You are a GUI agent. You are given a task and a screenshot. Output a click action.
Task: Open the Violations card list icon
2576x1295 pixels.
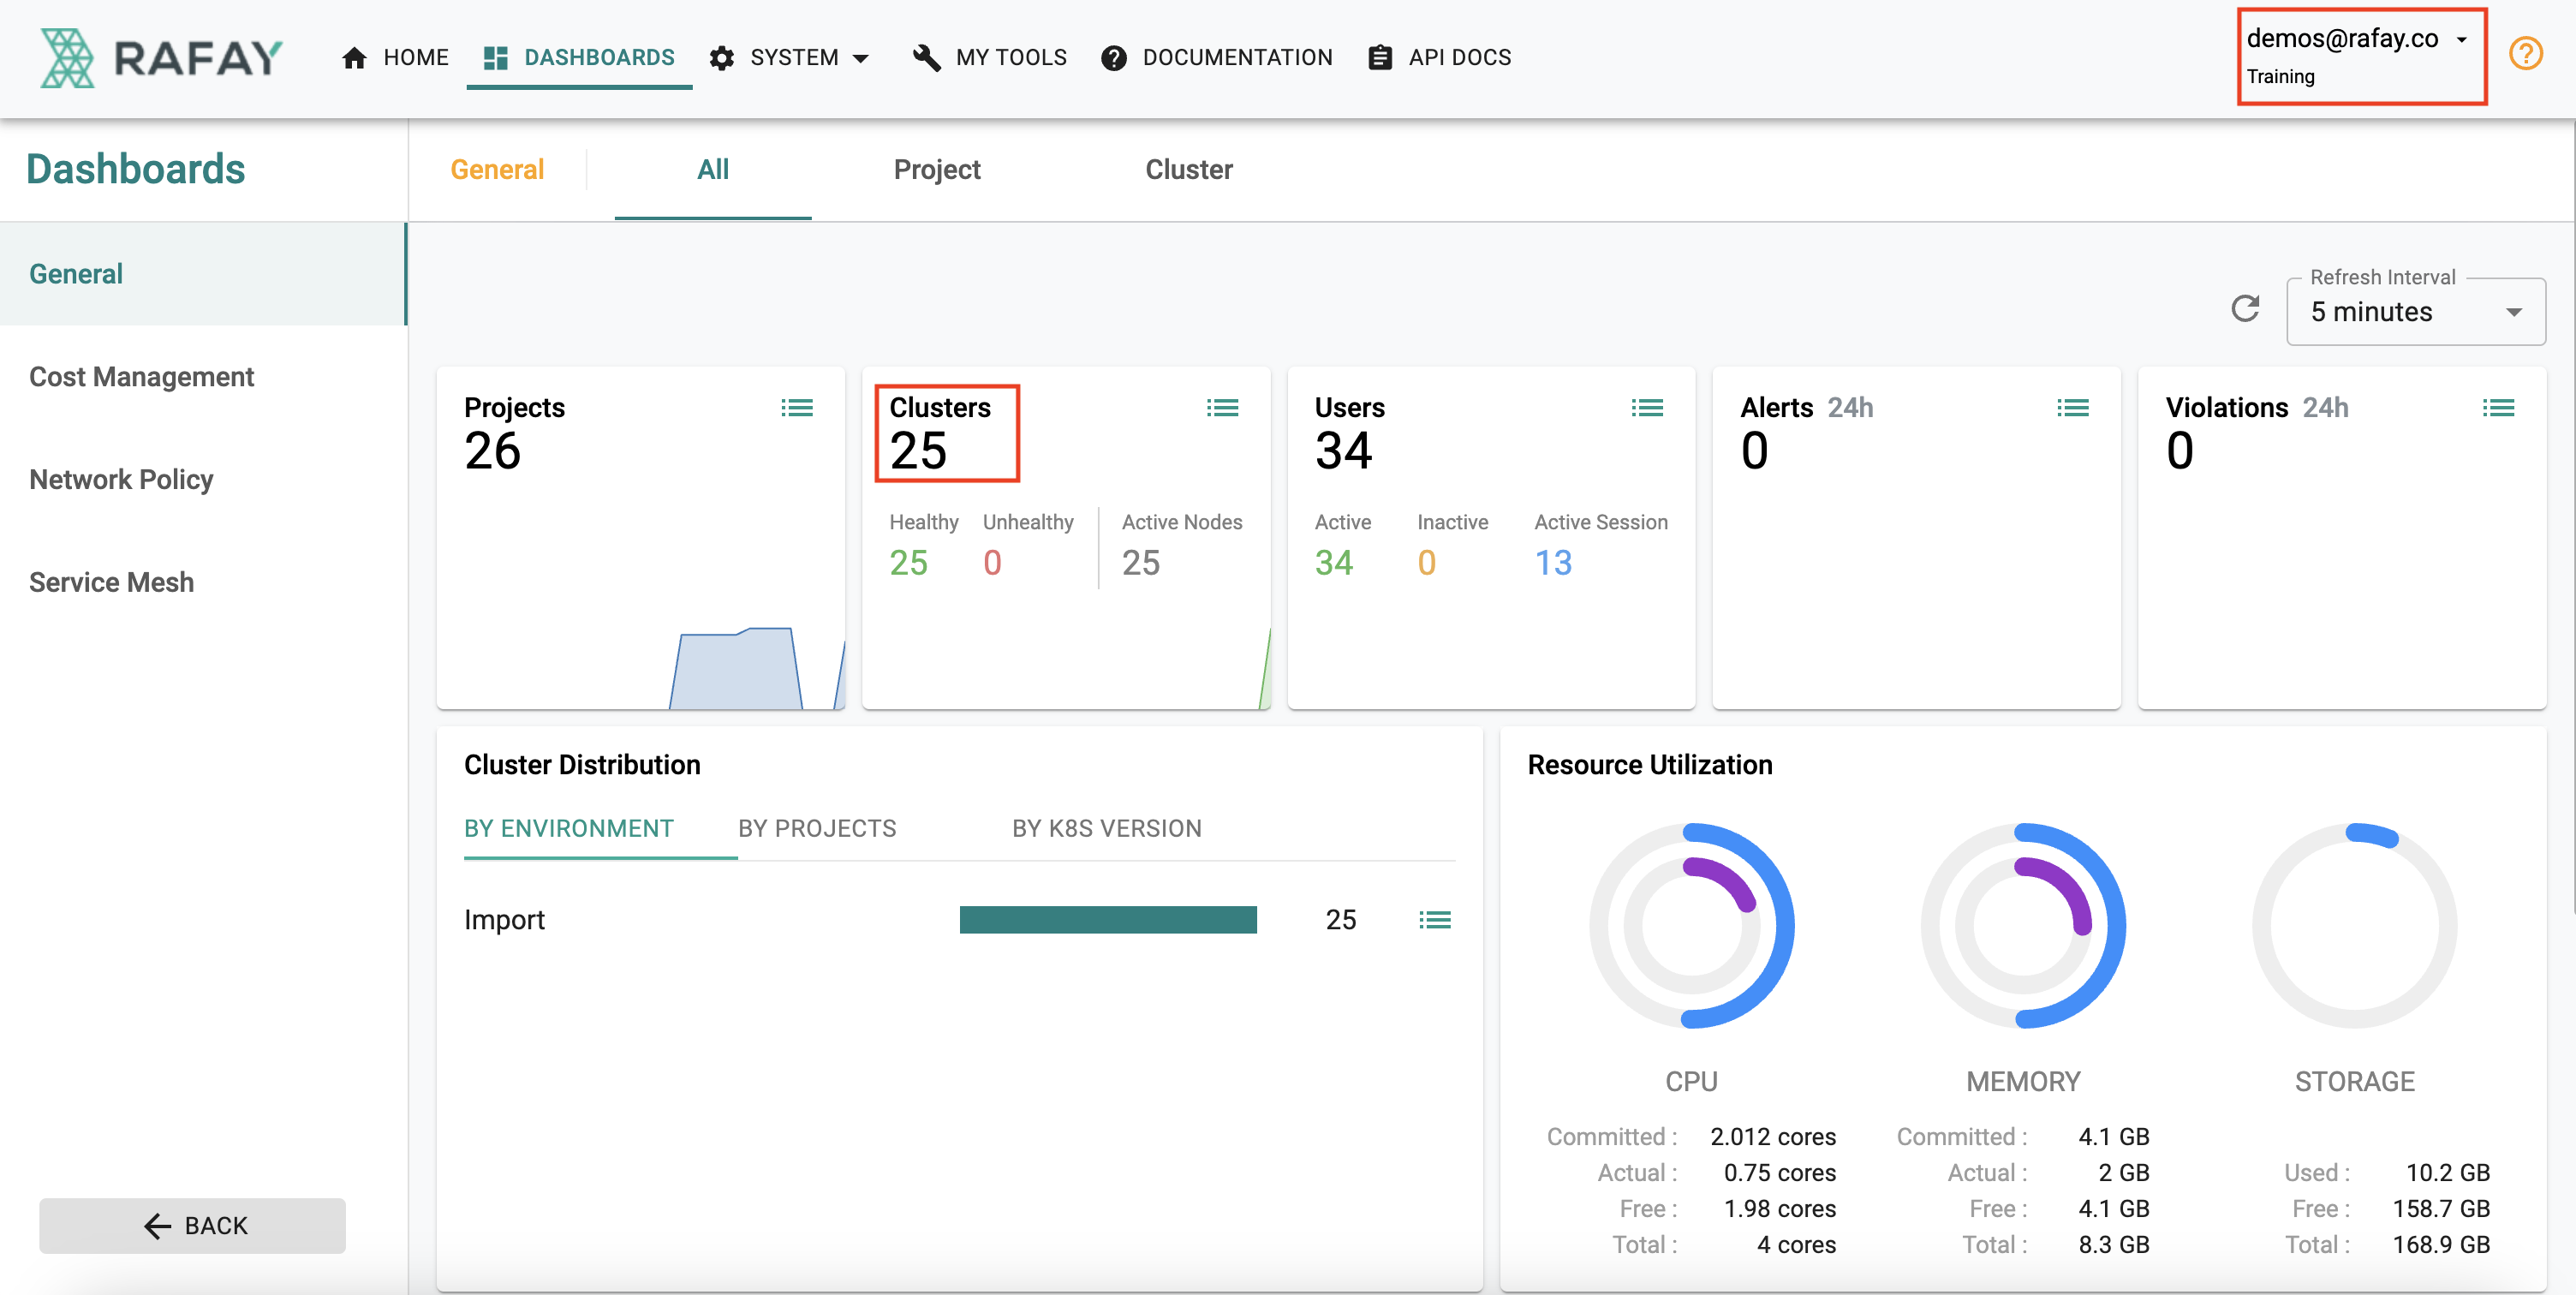tap(2498, 408)
